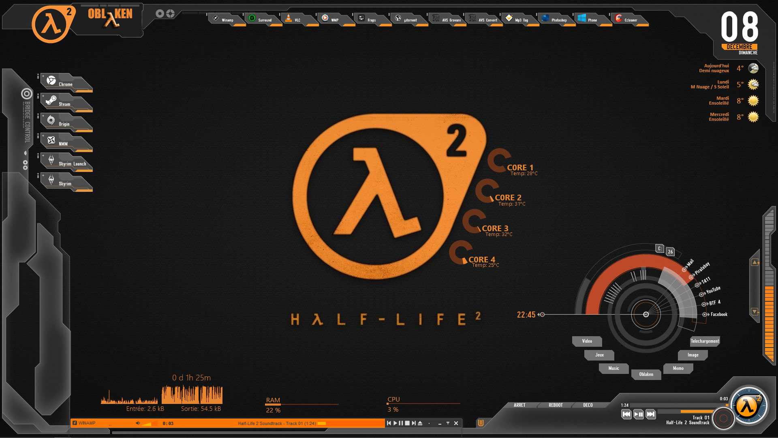This screenshot has height=438, width=778.
Task: Click the 22:45 clock hand marker
Action: coord(542,314)
